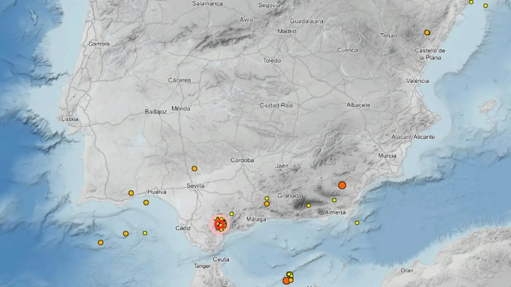The width and height of the screenshot is (511, 287).
Task: Click the València city label
Action: (x=418, y=81)
